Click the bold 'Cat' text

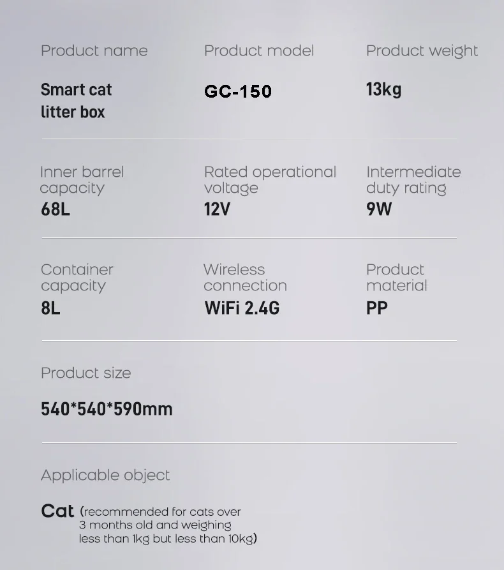tap(57, 511)
